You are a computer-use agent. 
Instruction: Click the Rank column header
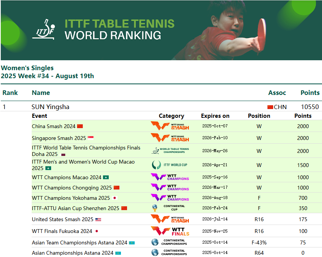(10, 93)
